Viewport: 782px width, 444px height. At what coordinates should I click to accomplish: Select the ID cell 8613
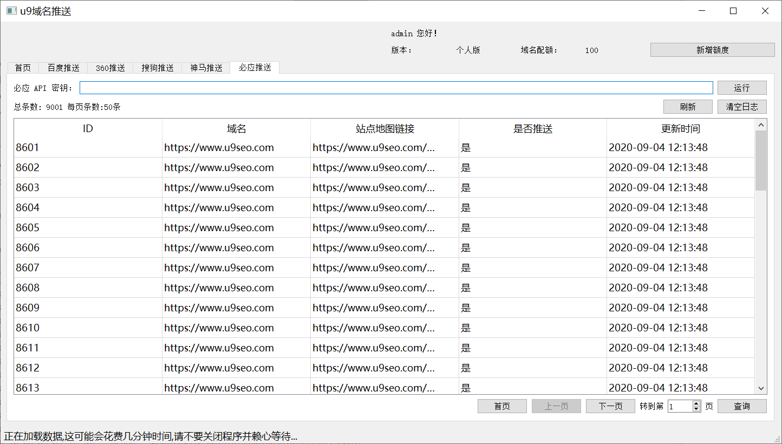(88, 386)
